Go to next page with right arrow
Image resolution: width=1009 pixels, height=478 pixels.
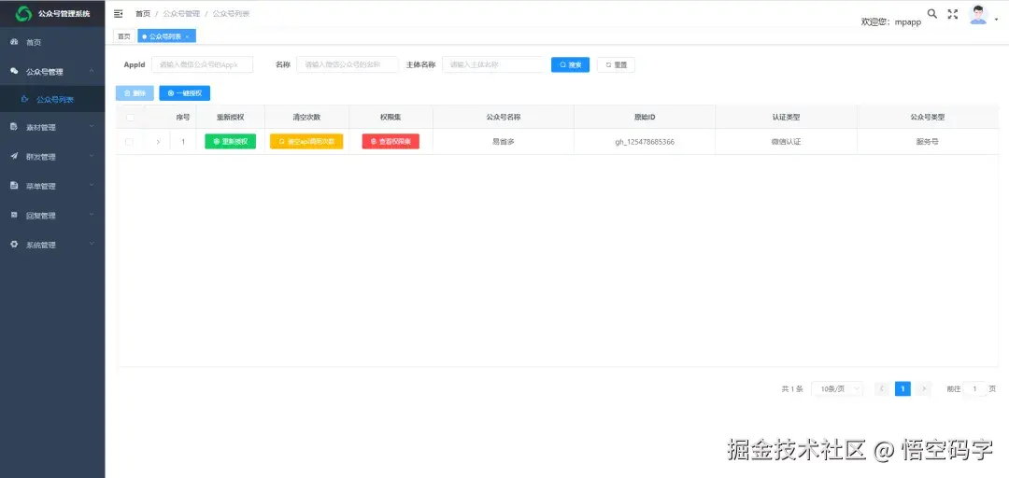[924, 388]
